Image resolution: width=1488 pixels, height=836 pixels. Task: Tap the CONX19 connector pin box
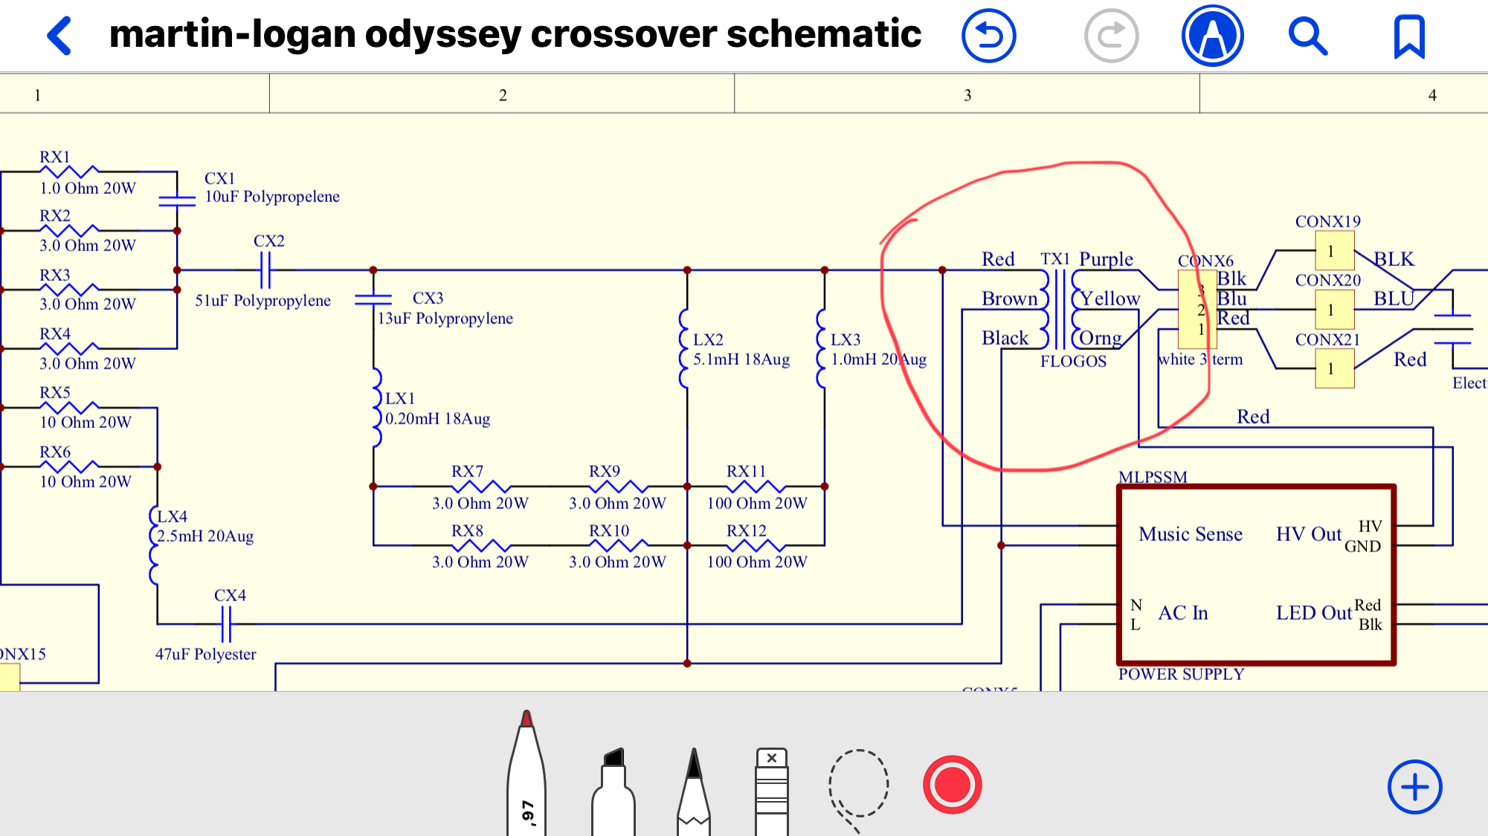(x=1335, y=250)
